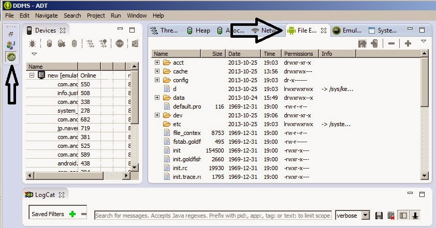Open the File menu
436x228 pixels.
point(9,16)
